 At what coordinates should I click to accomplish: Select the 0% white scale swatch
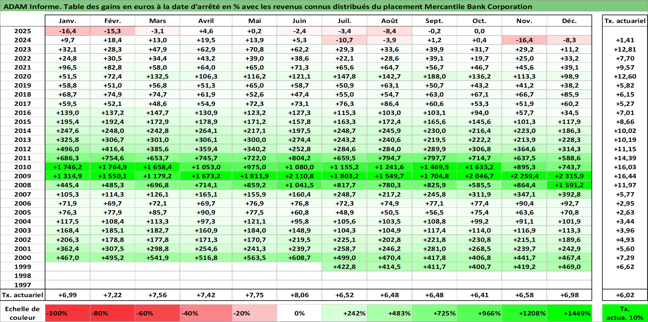pos(299,313)
